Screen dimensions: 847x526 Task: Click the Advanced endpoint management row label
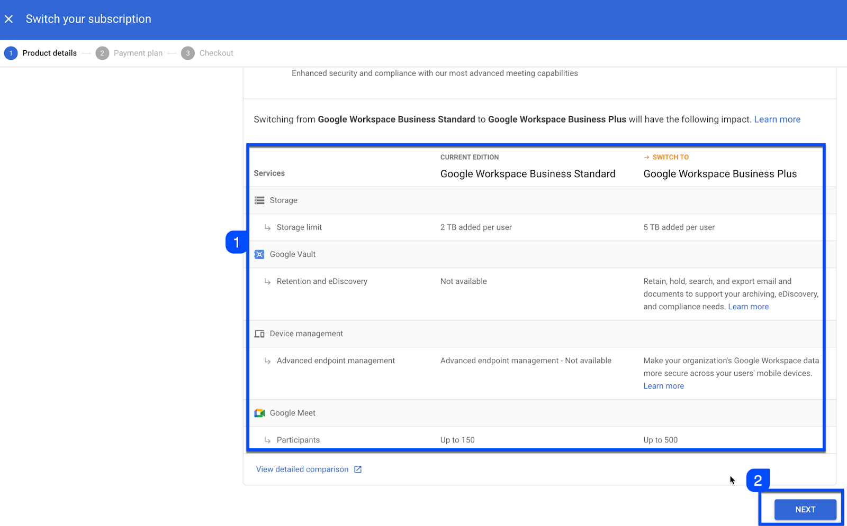[336, 361]
